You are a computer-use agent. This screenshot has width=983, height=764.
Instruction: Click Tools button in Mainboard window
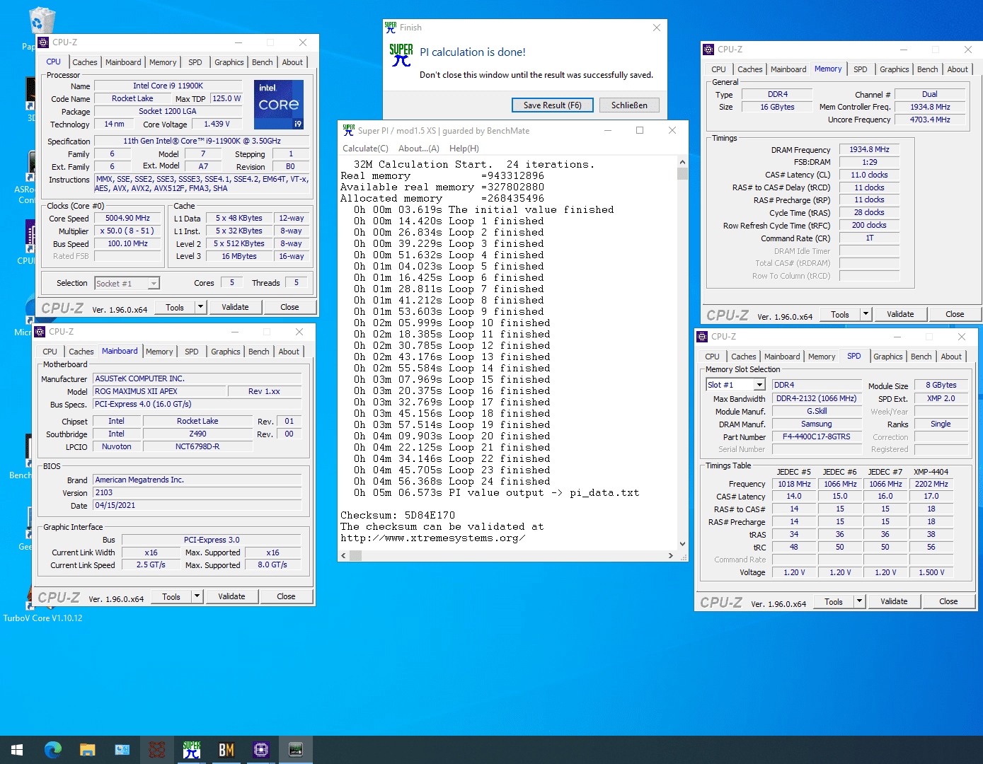[x=171, y=596]
